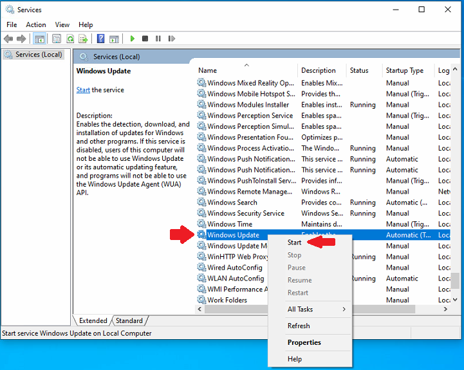Click the 'Start' the service link

(x=83, y=90)
